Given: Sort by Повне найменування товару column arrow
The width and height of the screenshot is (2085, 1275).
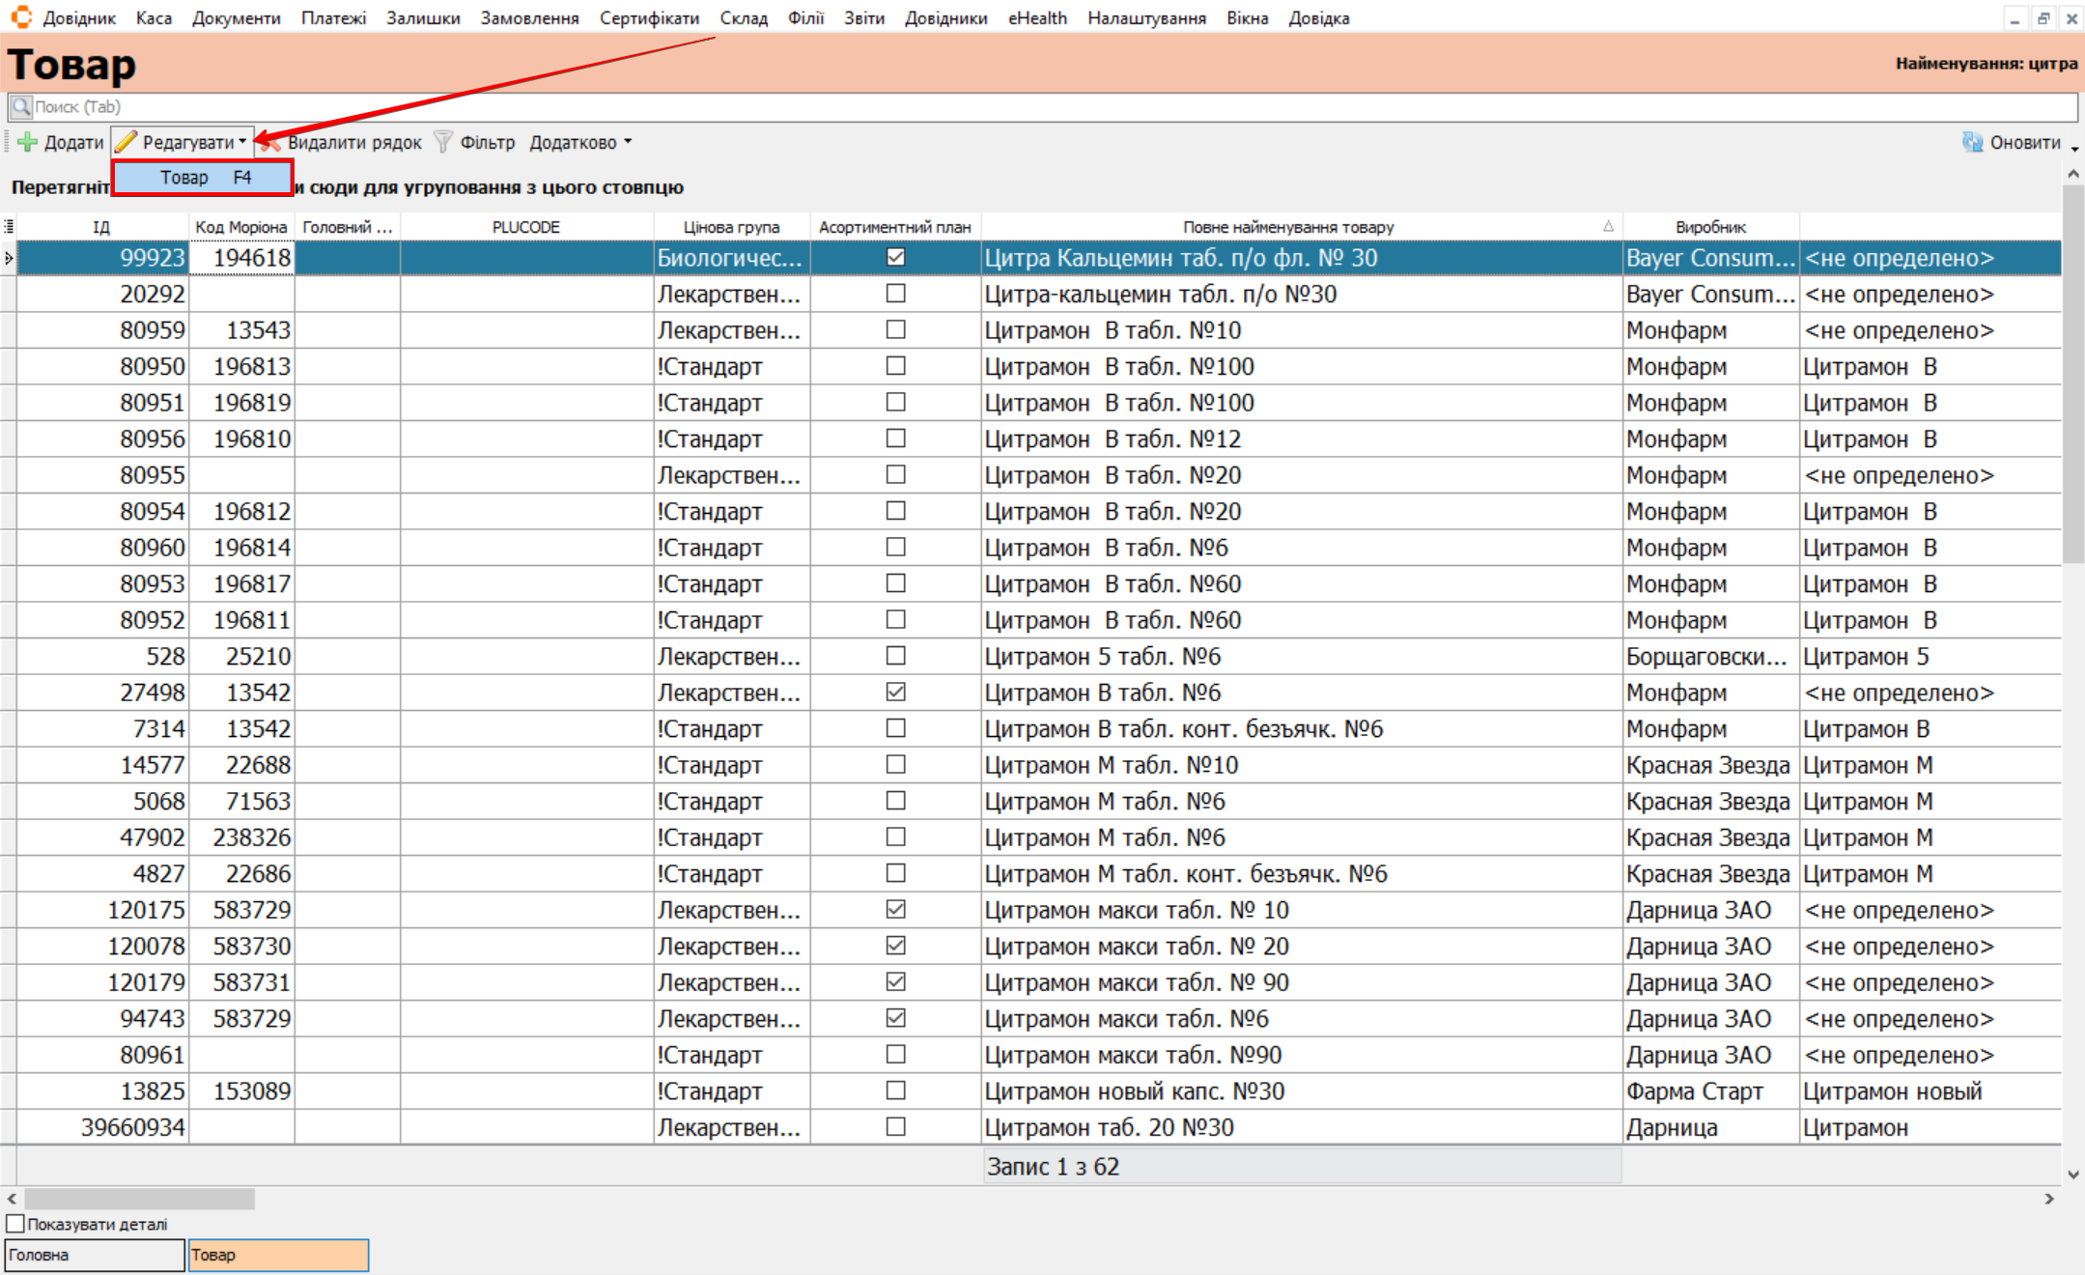Looking at the screenshot, I should 1608,226.
